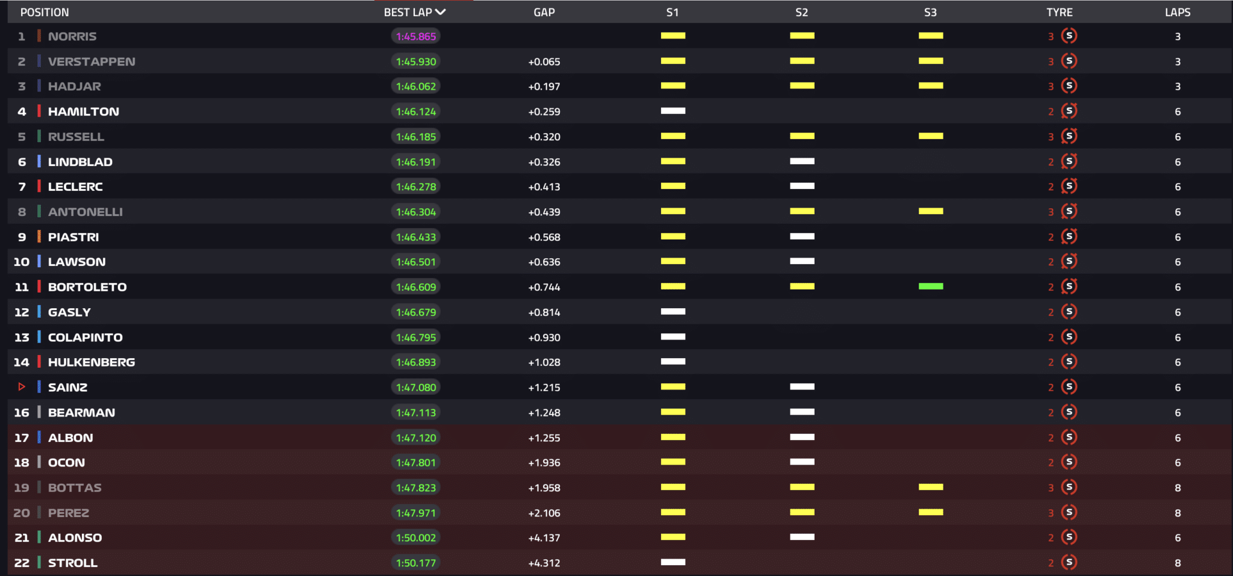Click Hulkenberg's soft tyre icon
This screenshot has width=1233, height=576.
pos(1069,362)
